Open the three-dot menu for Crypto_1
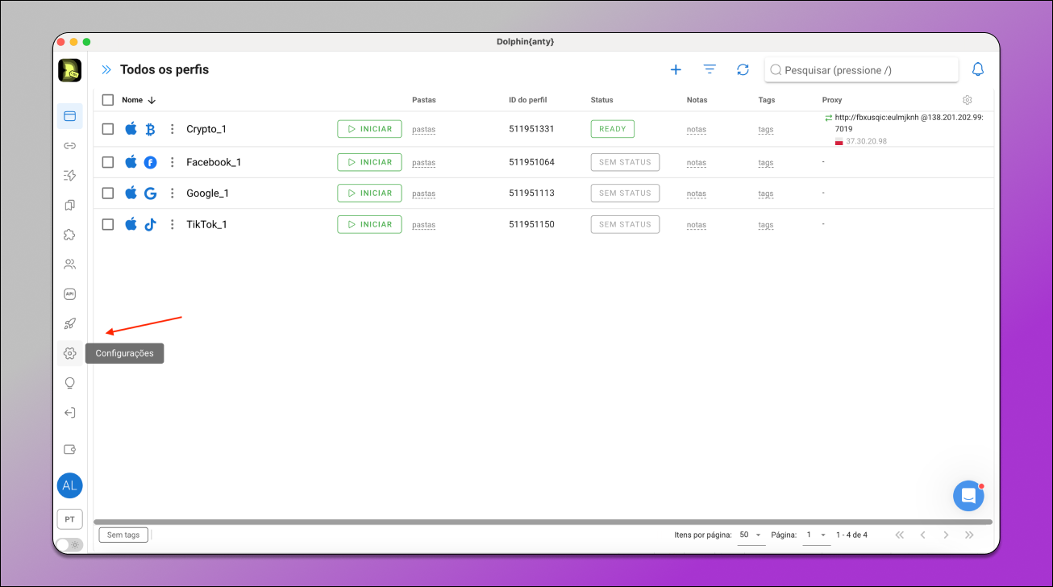This screenshot has height=587, width=1053. (172, 129)
